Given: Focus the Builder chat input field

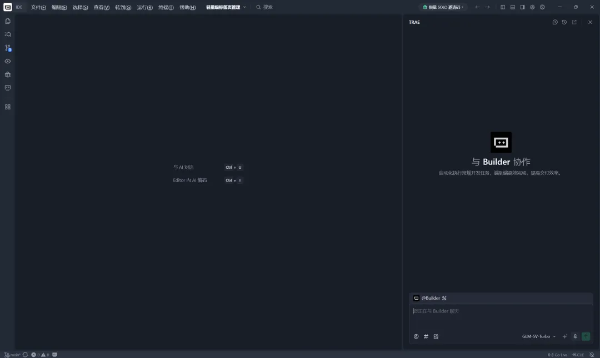Looking at the screenshot, I should coord(501,317).
